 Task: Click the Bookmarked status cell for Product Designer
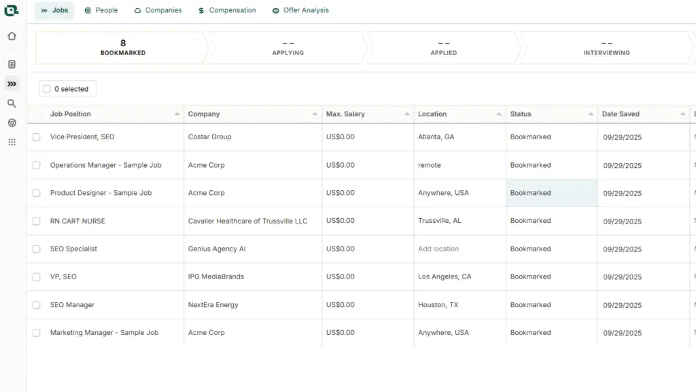531,193
